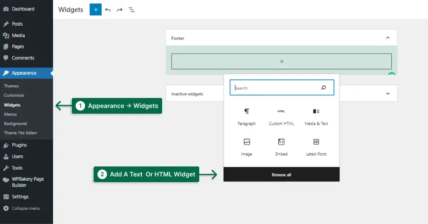Go to Themes under Appearance
Viewport: 428px width, 224px height.
(11, 86)
